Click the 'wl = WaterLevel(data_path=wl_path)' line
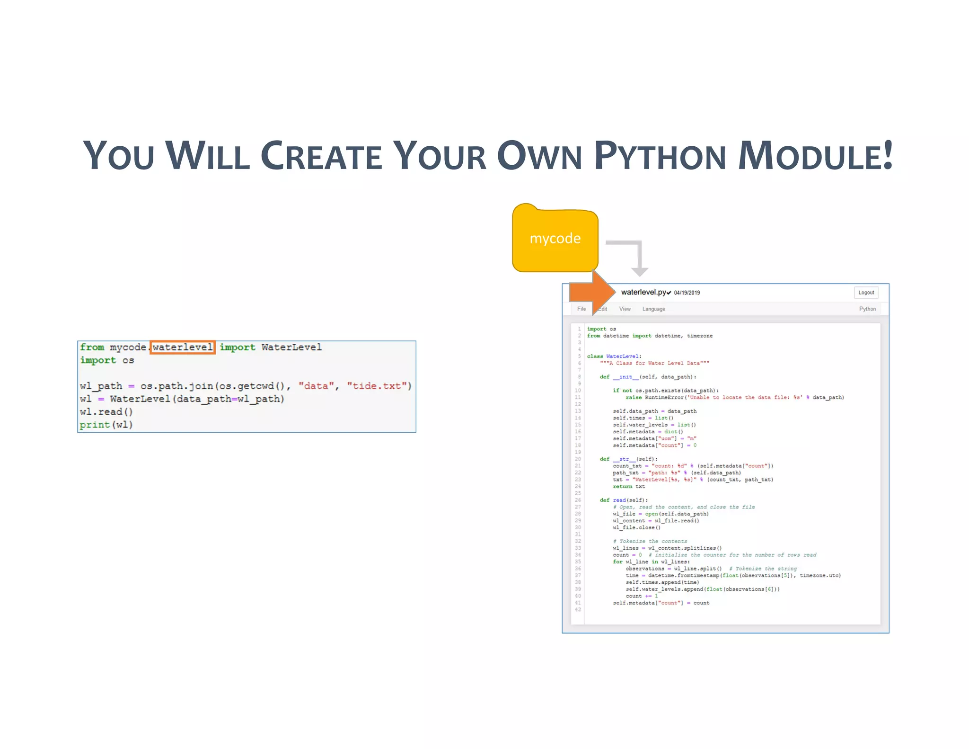 [182, 399]
